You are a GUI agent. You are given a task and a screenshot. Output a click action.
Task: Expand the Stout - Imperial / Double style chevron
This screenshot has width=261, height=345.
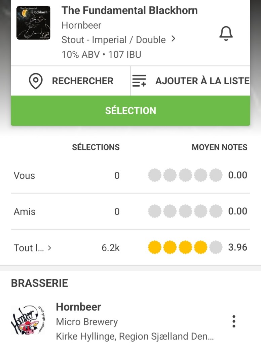(x=173, y=39)
